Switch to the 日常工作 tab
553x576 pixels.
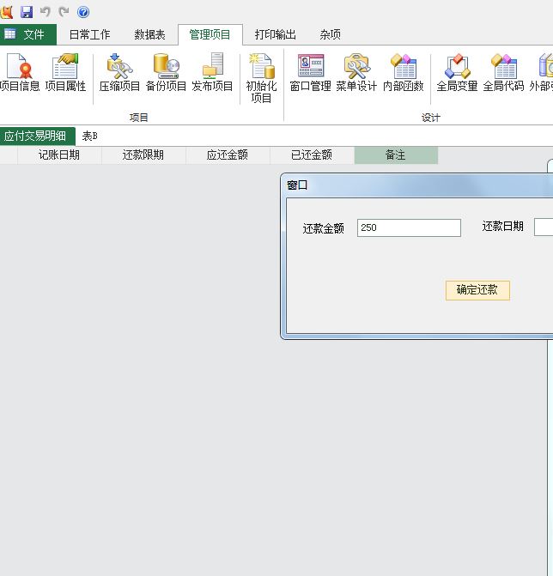pos(89,34)
